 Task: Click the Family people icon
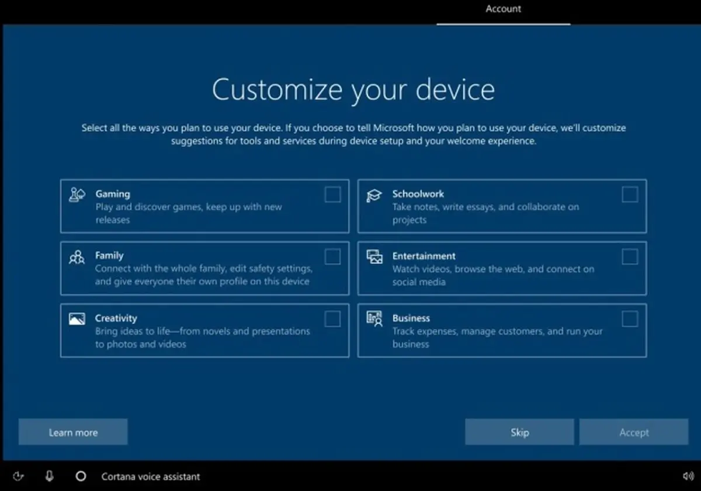(77, 257)
